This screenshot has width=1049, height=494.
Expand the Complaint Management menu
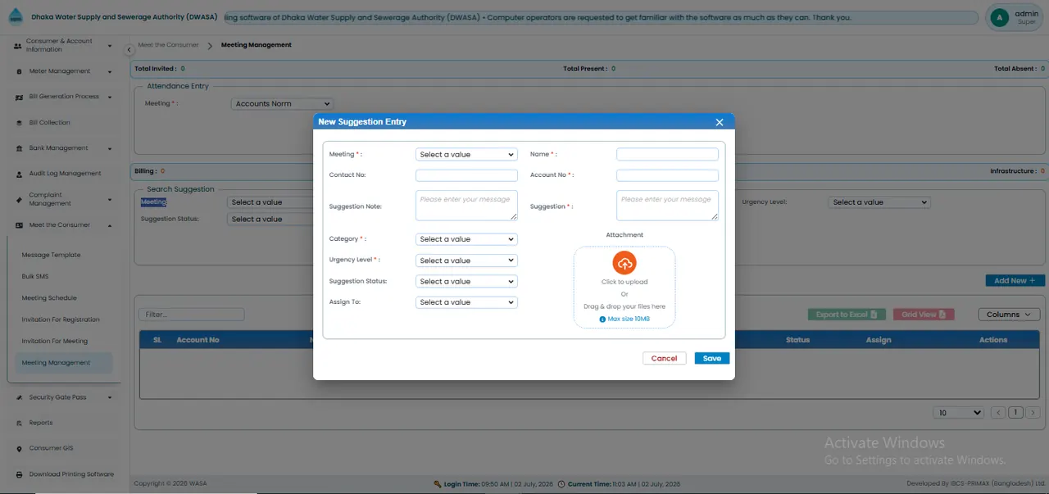(x=110, y=199)
